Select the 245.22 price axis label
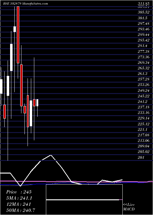Screen dimensions: 153x215 [x=143, y=96]
